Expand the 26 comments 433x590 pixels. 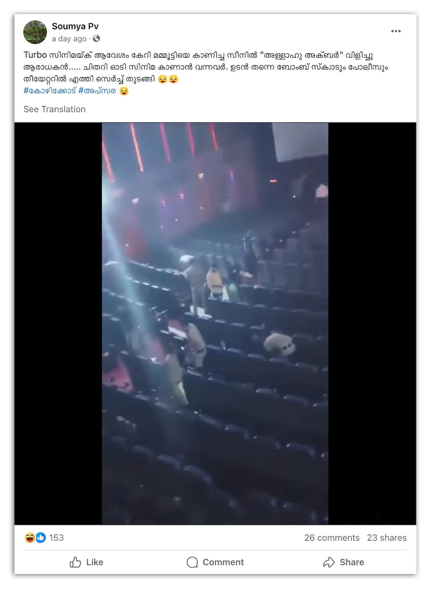[332, 538]
